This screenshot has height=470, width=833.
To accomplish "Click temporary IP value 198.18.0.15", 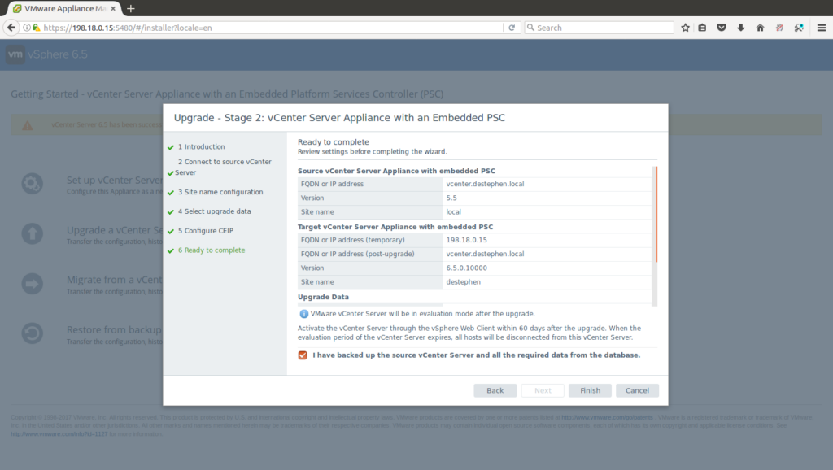I will (x=466, y=240).
